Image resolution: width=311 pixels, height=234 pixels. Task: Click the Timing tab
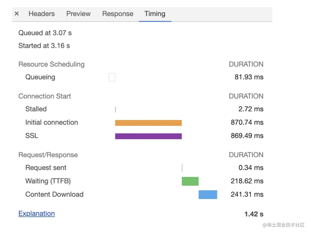pyautogui.click(x=155, y=14)
